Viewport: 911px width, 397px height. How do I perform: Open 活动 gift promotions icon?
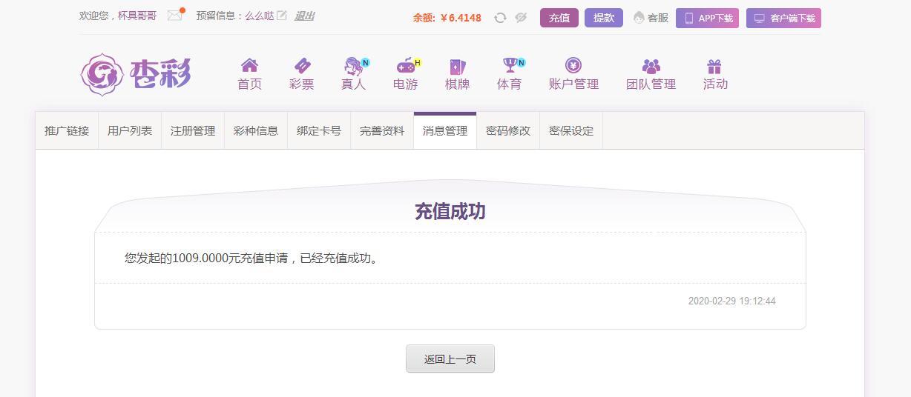715,74
